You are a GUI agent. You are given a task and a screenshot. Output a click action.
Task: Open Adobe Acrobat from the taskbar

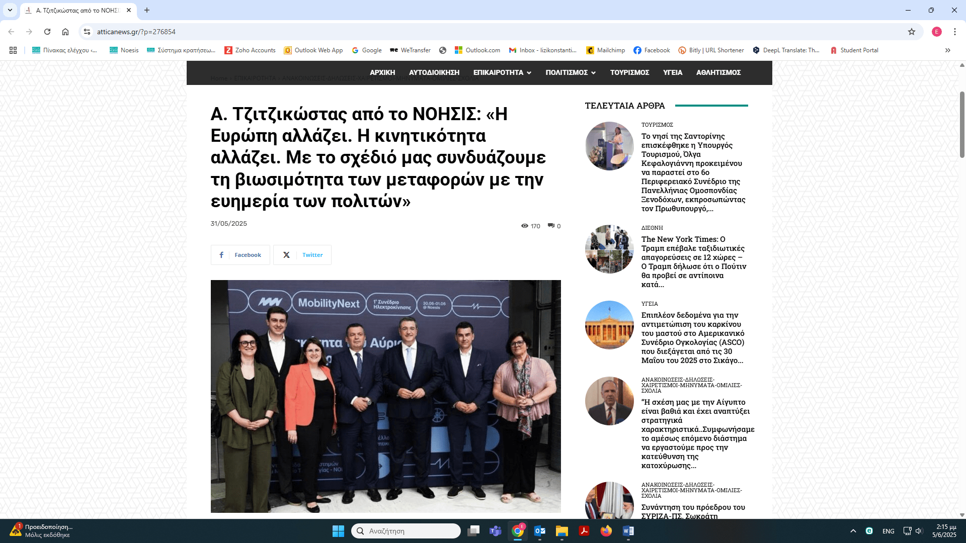tap(584, 531)
